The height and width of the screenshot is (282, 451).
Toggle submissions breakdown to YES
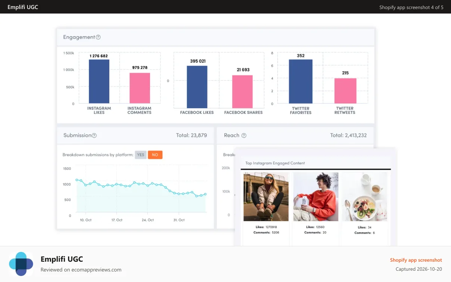pos(141,155)
